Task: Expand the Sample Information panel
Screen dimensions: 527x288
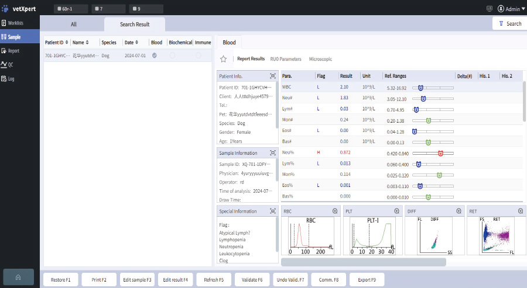Action: 273,152
